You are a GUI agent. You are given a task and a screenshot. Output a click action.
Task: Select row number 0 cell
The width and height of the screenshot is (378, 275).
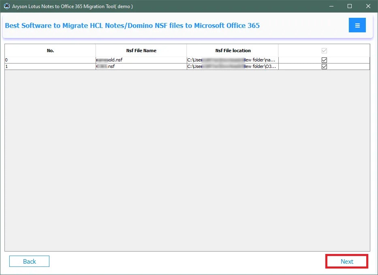[50, 60]
